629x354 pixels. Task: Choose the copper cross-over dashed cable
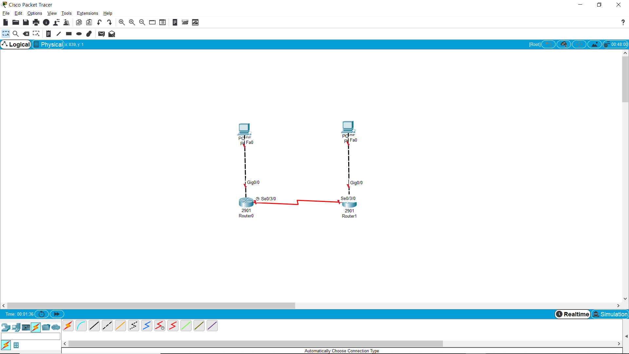coord(107,326)
